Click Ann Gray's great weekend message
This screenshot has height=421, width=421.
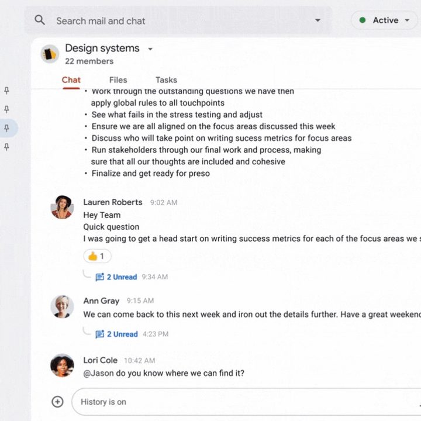tap(252, 315)
